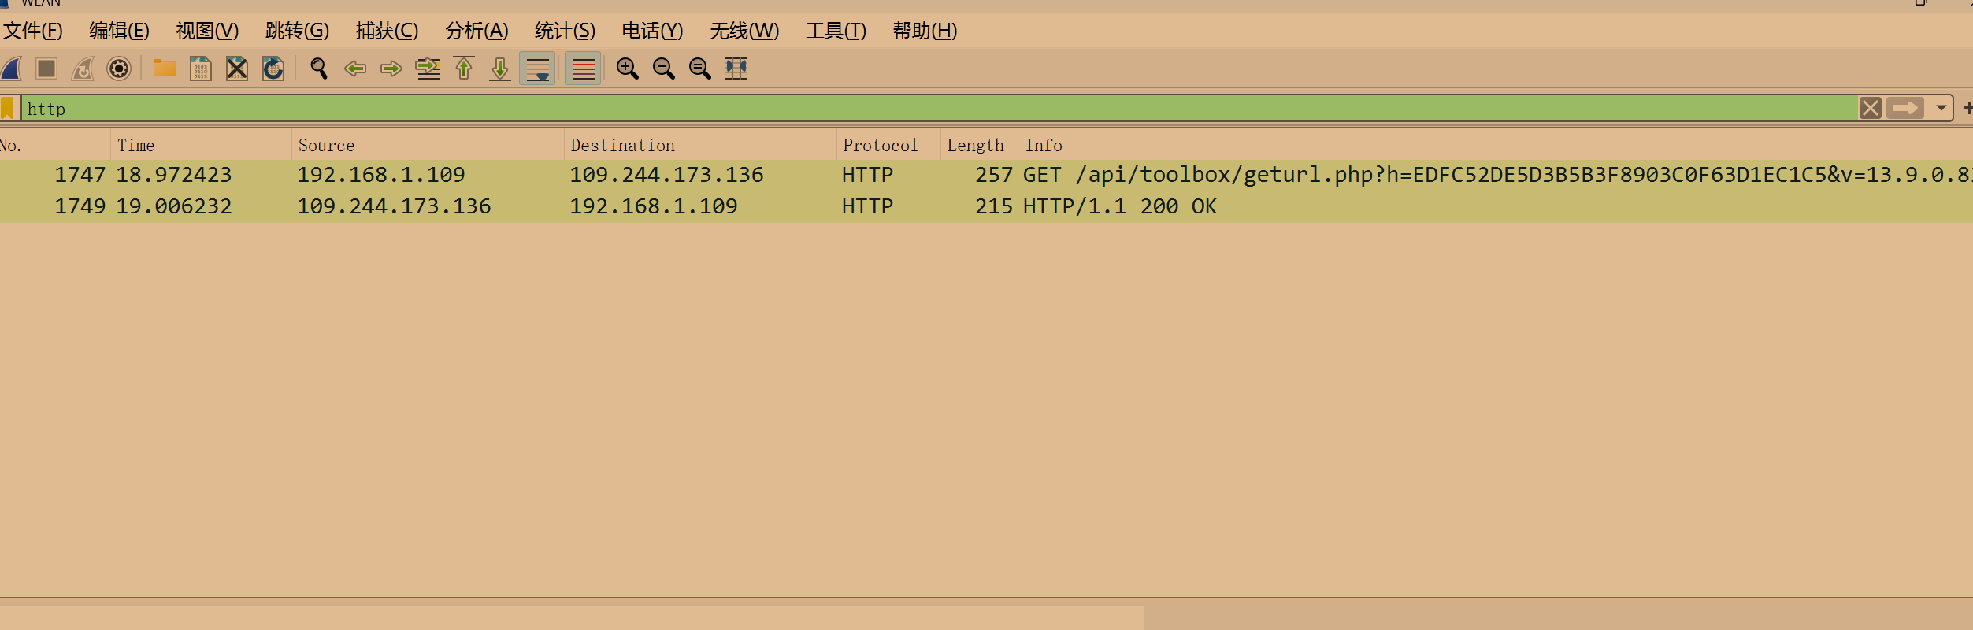Screen dimensions: 1973x630
Task: Sort by the Info column header
Action: (x=1496, y=145)
